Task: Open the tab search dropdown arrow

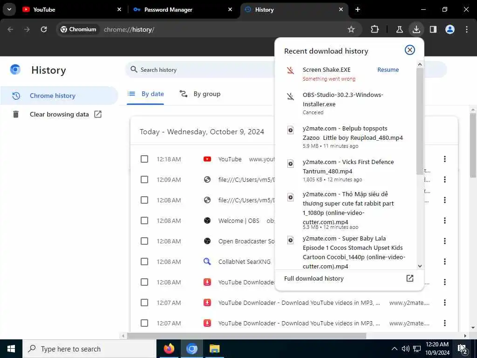Action: coord(9,9)
